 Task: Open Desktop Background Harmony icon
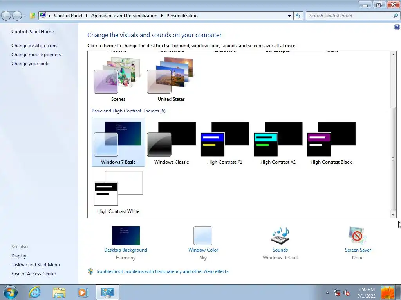tap(126, 236)
